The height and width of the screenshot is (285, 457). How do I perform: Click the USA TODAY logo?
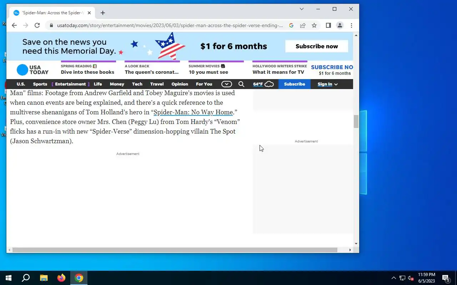click(32, 70)
